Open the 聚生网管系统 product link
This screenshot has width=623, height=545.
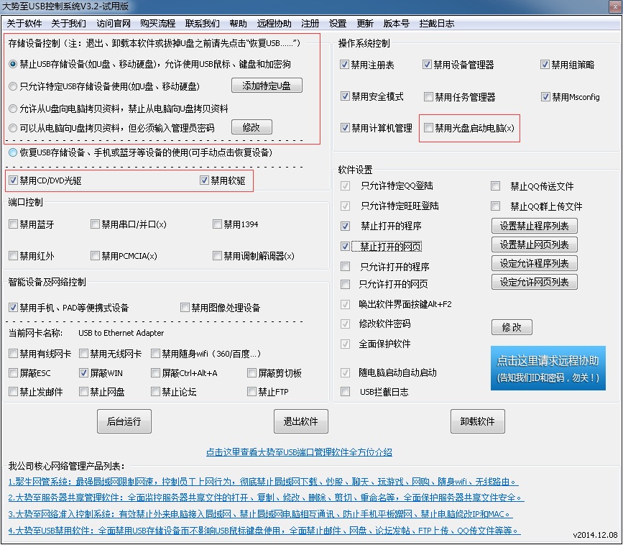point(263,482)
